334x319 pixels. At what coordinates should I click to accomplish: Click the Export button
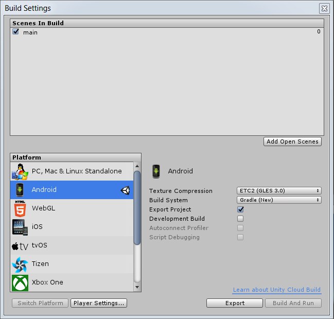[235, 303]
